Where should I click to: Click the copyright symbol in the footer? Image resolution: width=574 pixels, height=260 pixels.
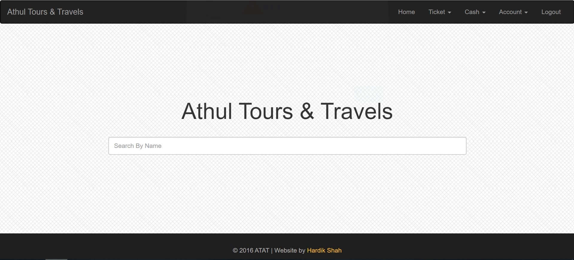[235, 250]
